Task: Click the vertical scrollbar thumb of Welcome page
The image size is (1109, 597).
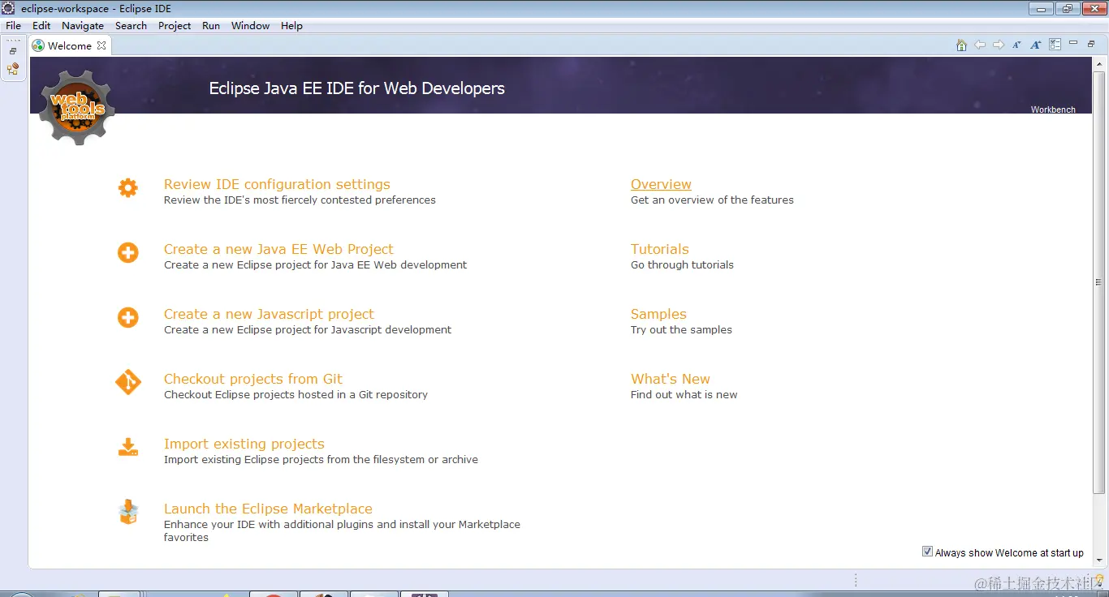Action: point(1099,281)
